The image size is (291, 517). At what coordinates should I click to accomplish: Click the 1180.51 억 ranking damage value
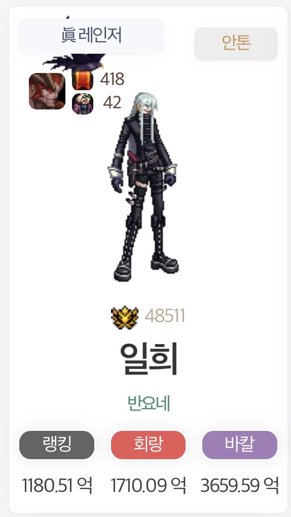pyautogui.click(x=57, y=486)
